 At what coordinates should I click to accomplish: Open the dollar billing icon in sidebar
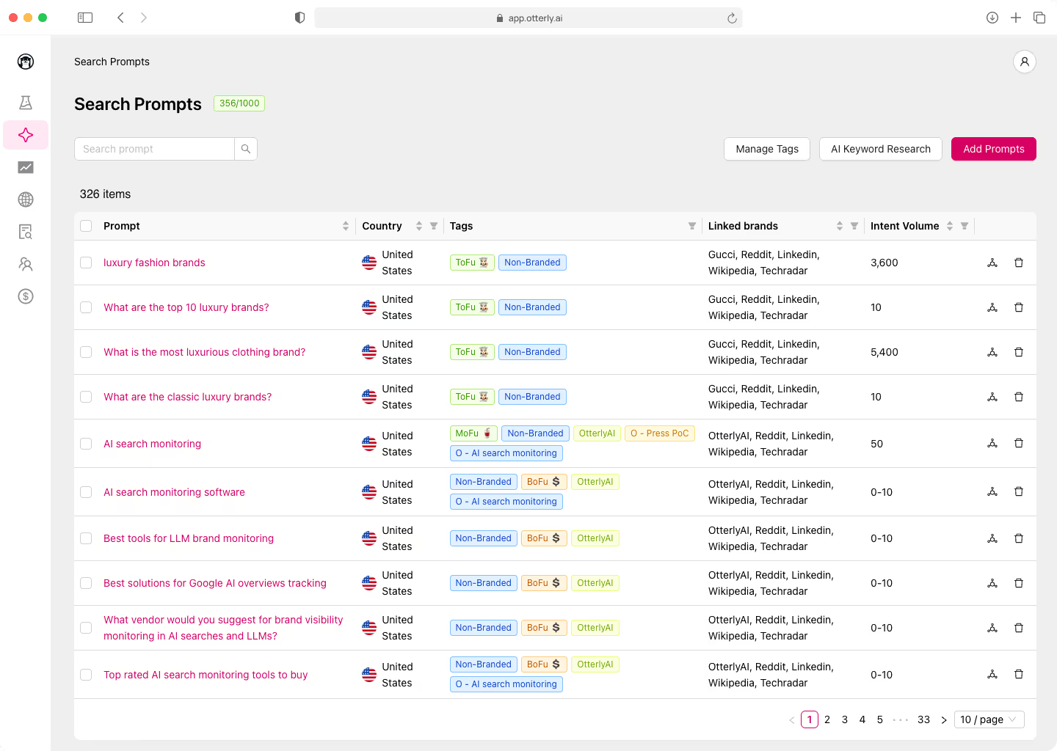26,296
